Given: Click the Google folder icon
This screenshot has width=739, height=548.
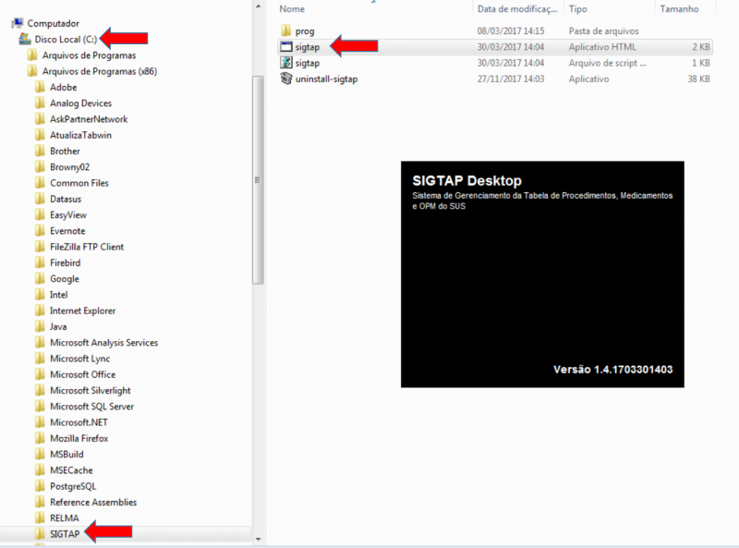Looking at the screenshot, I should click(40, 279).
